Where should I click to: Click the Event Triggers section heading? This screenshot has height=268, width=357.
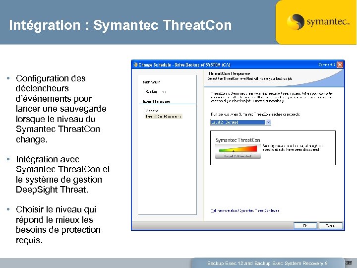156,101
